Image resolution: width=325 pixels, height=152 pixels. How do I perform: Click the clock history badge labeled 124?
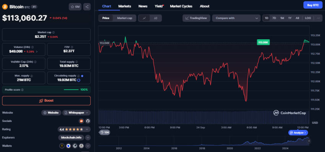point(104,132)
